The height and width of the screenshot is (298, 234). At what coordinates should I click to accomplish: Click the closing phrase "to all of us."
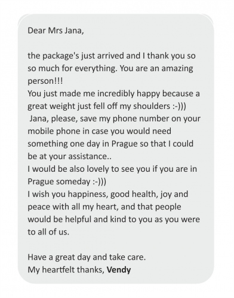[48, 232]
